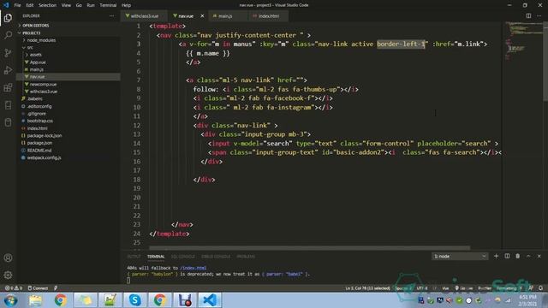Split the terminal panel
Viewport: 548px width, 308px height.
(x=507, y=256)
